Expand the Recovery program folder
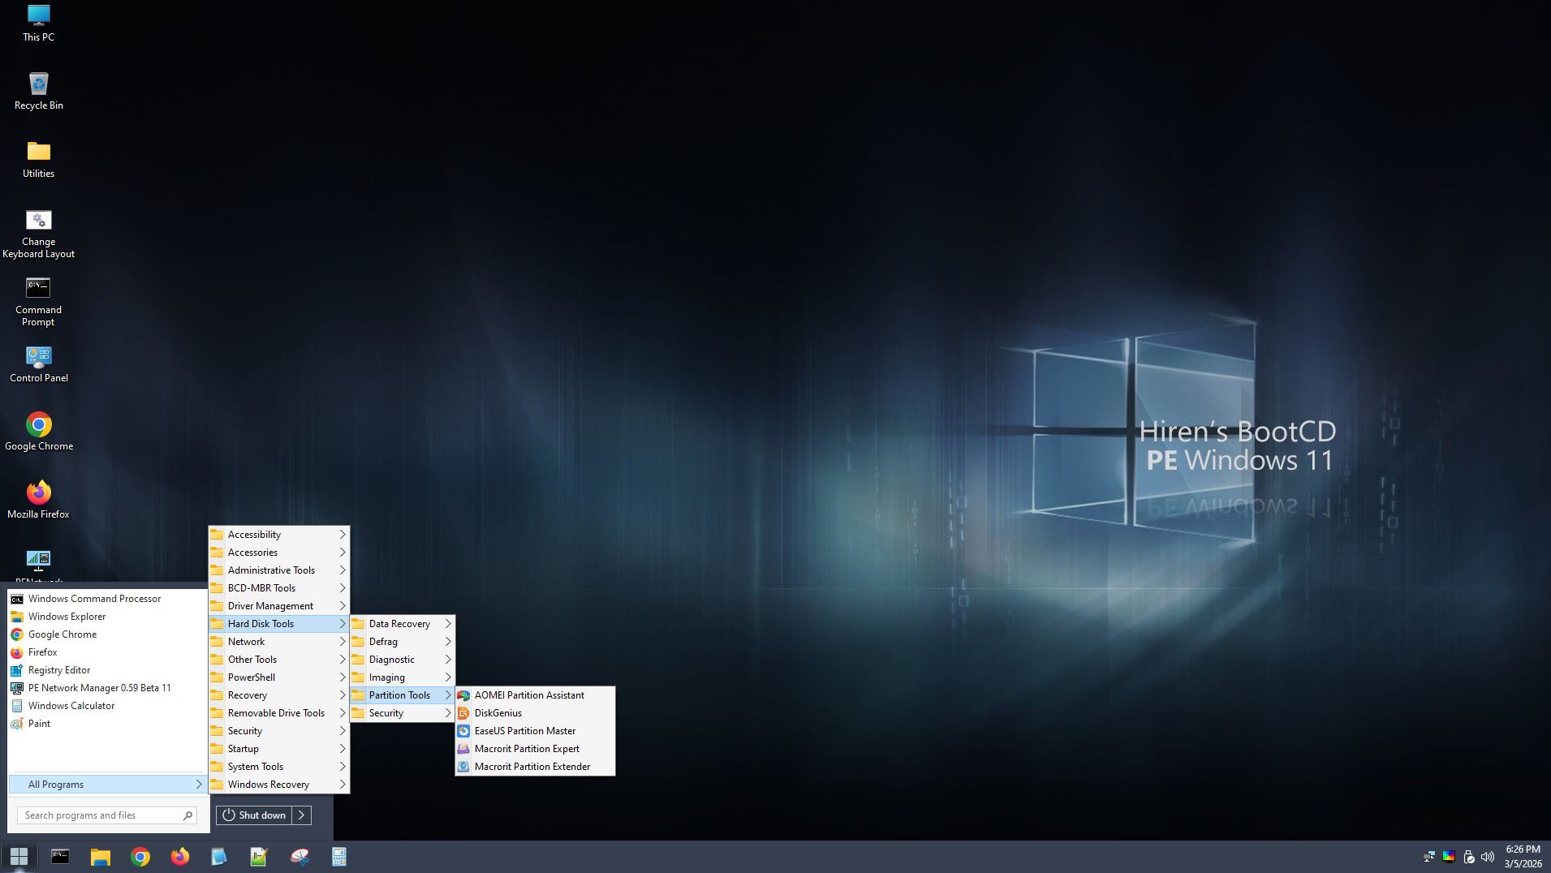 (279, 695)
